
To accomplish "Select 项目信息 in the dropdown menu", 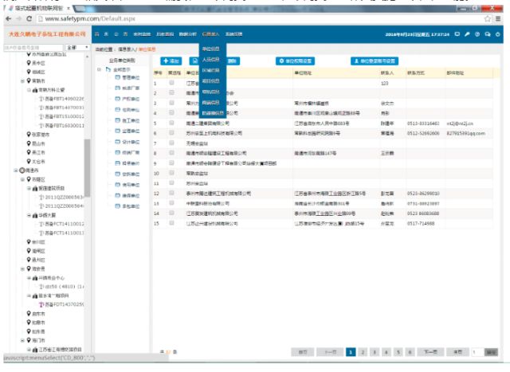I will click(211, 80).
